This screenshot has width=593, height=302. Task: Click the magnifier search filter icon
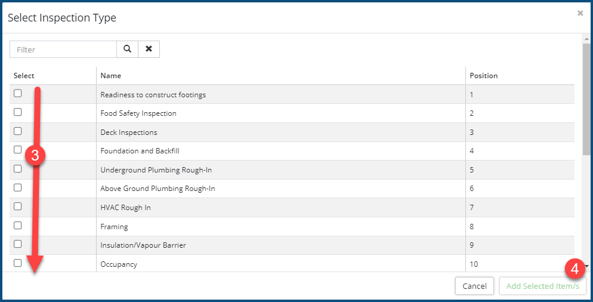click(x=127, y=50)
